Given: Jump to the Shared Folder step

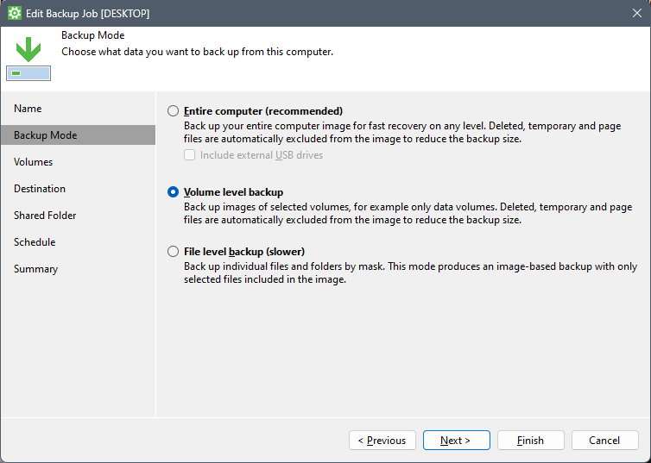Looking at the screenshot, I should point(45,216).
